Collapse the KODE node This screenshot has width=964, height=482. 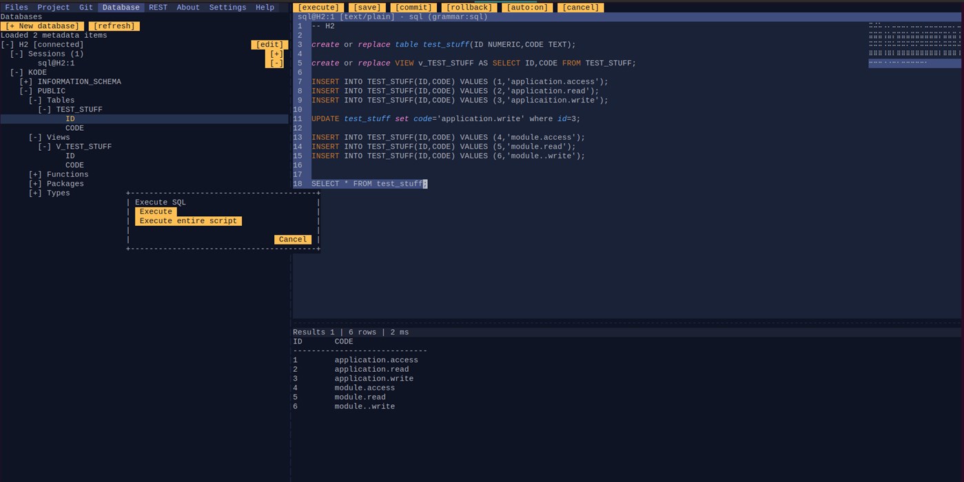coord(17,72)
